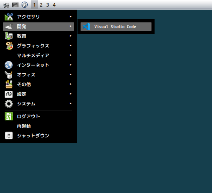Click the インターネット globe icon

click(9, 65)
